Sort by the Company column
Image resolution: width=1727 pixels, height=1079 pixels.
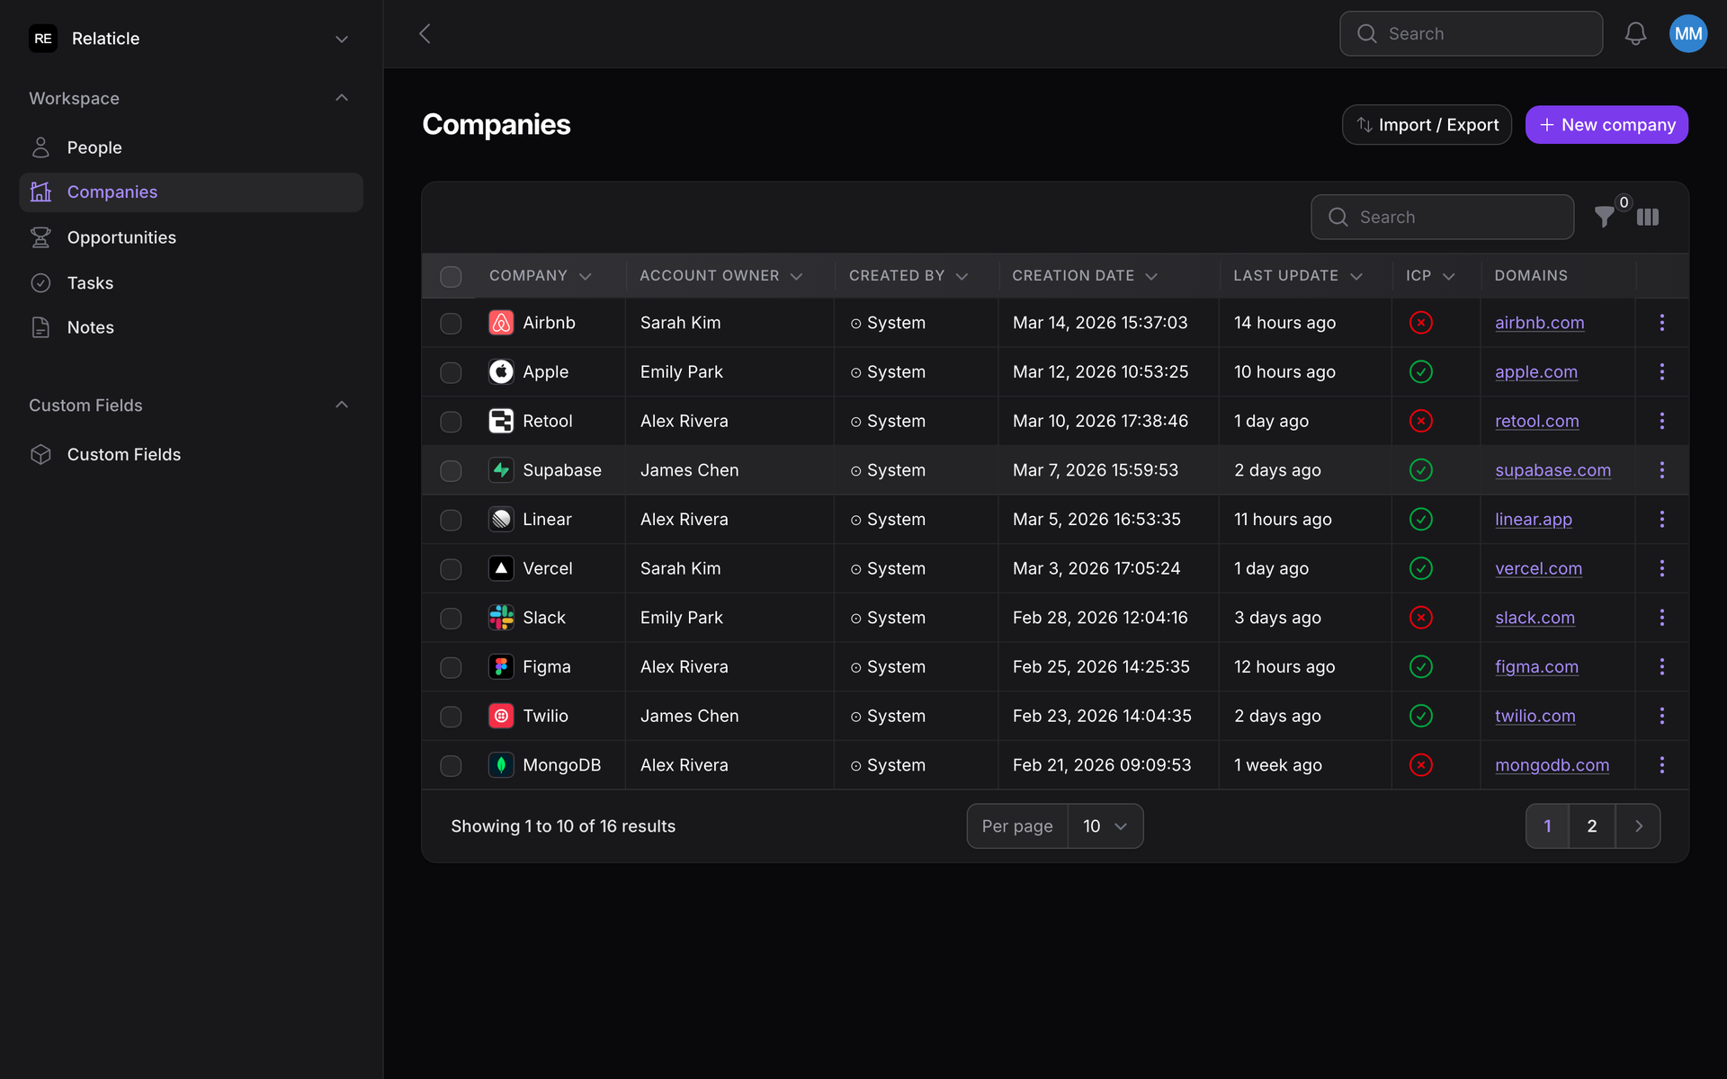point(541,276)
